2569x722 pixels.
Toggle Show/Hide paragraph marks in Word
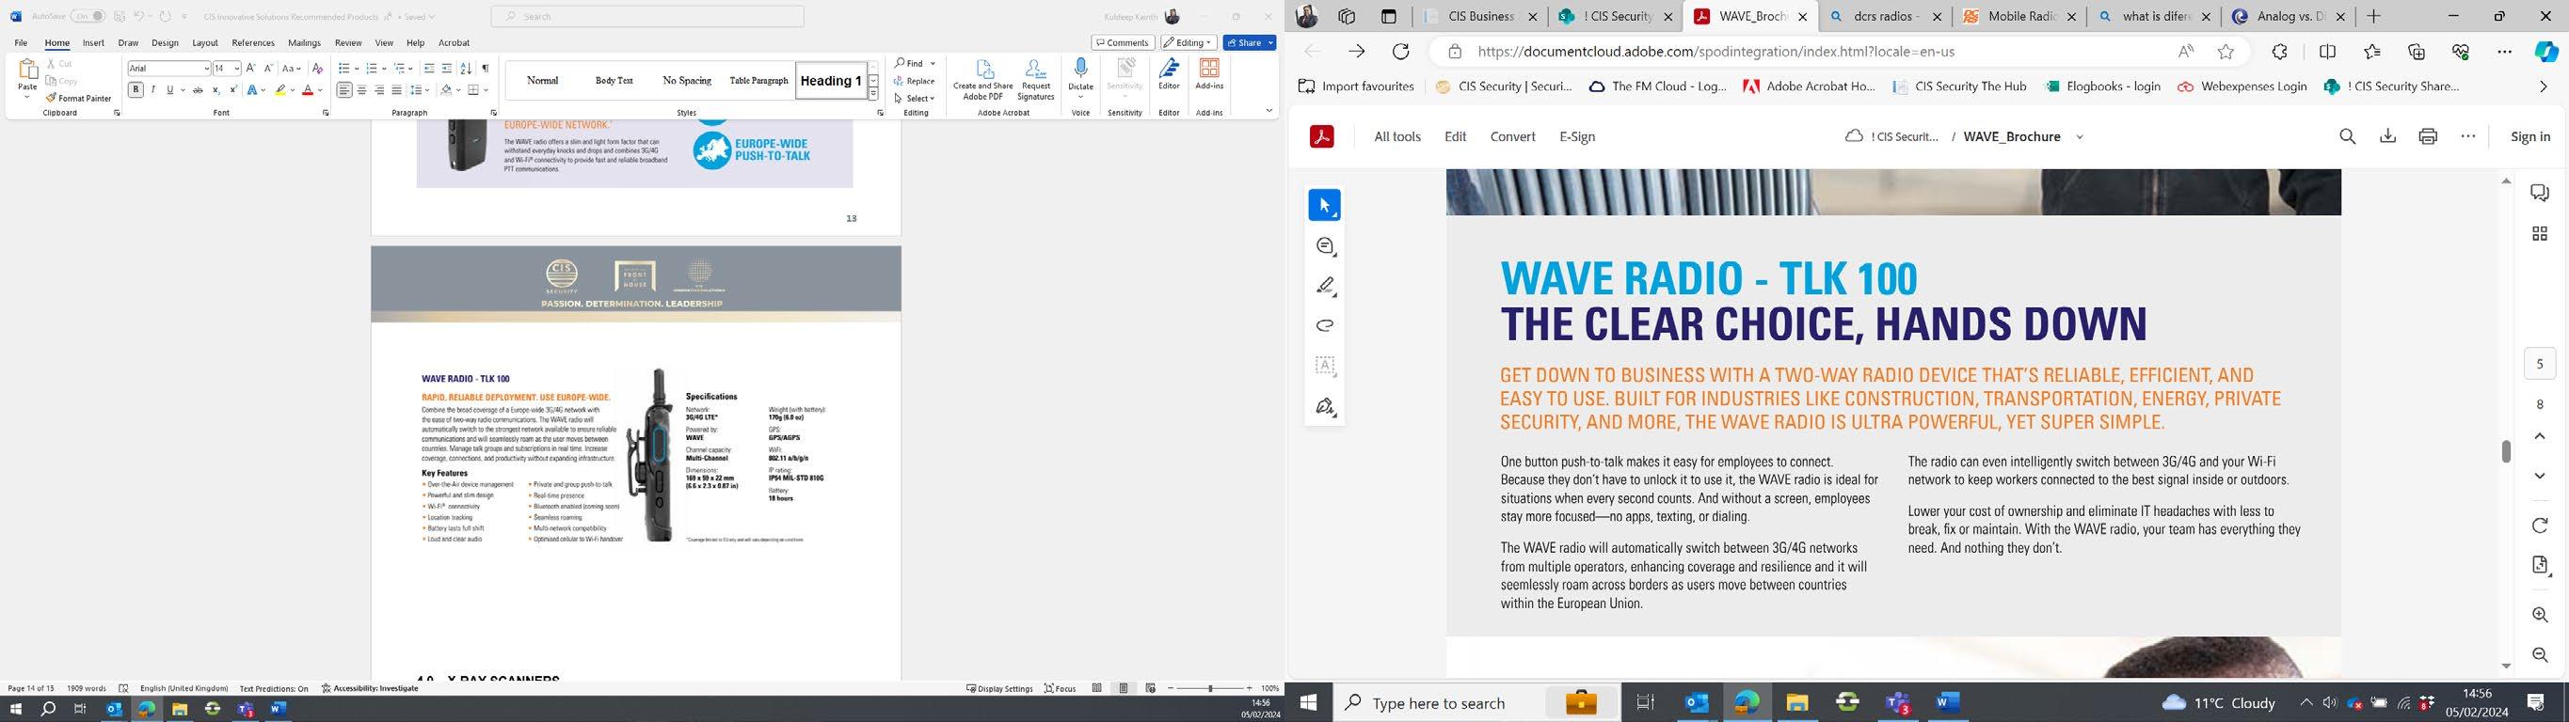pos(485,68)
